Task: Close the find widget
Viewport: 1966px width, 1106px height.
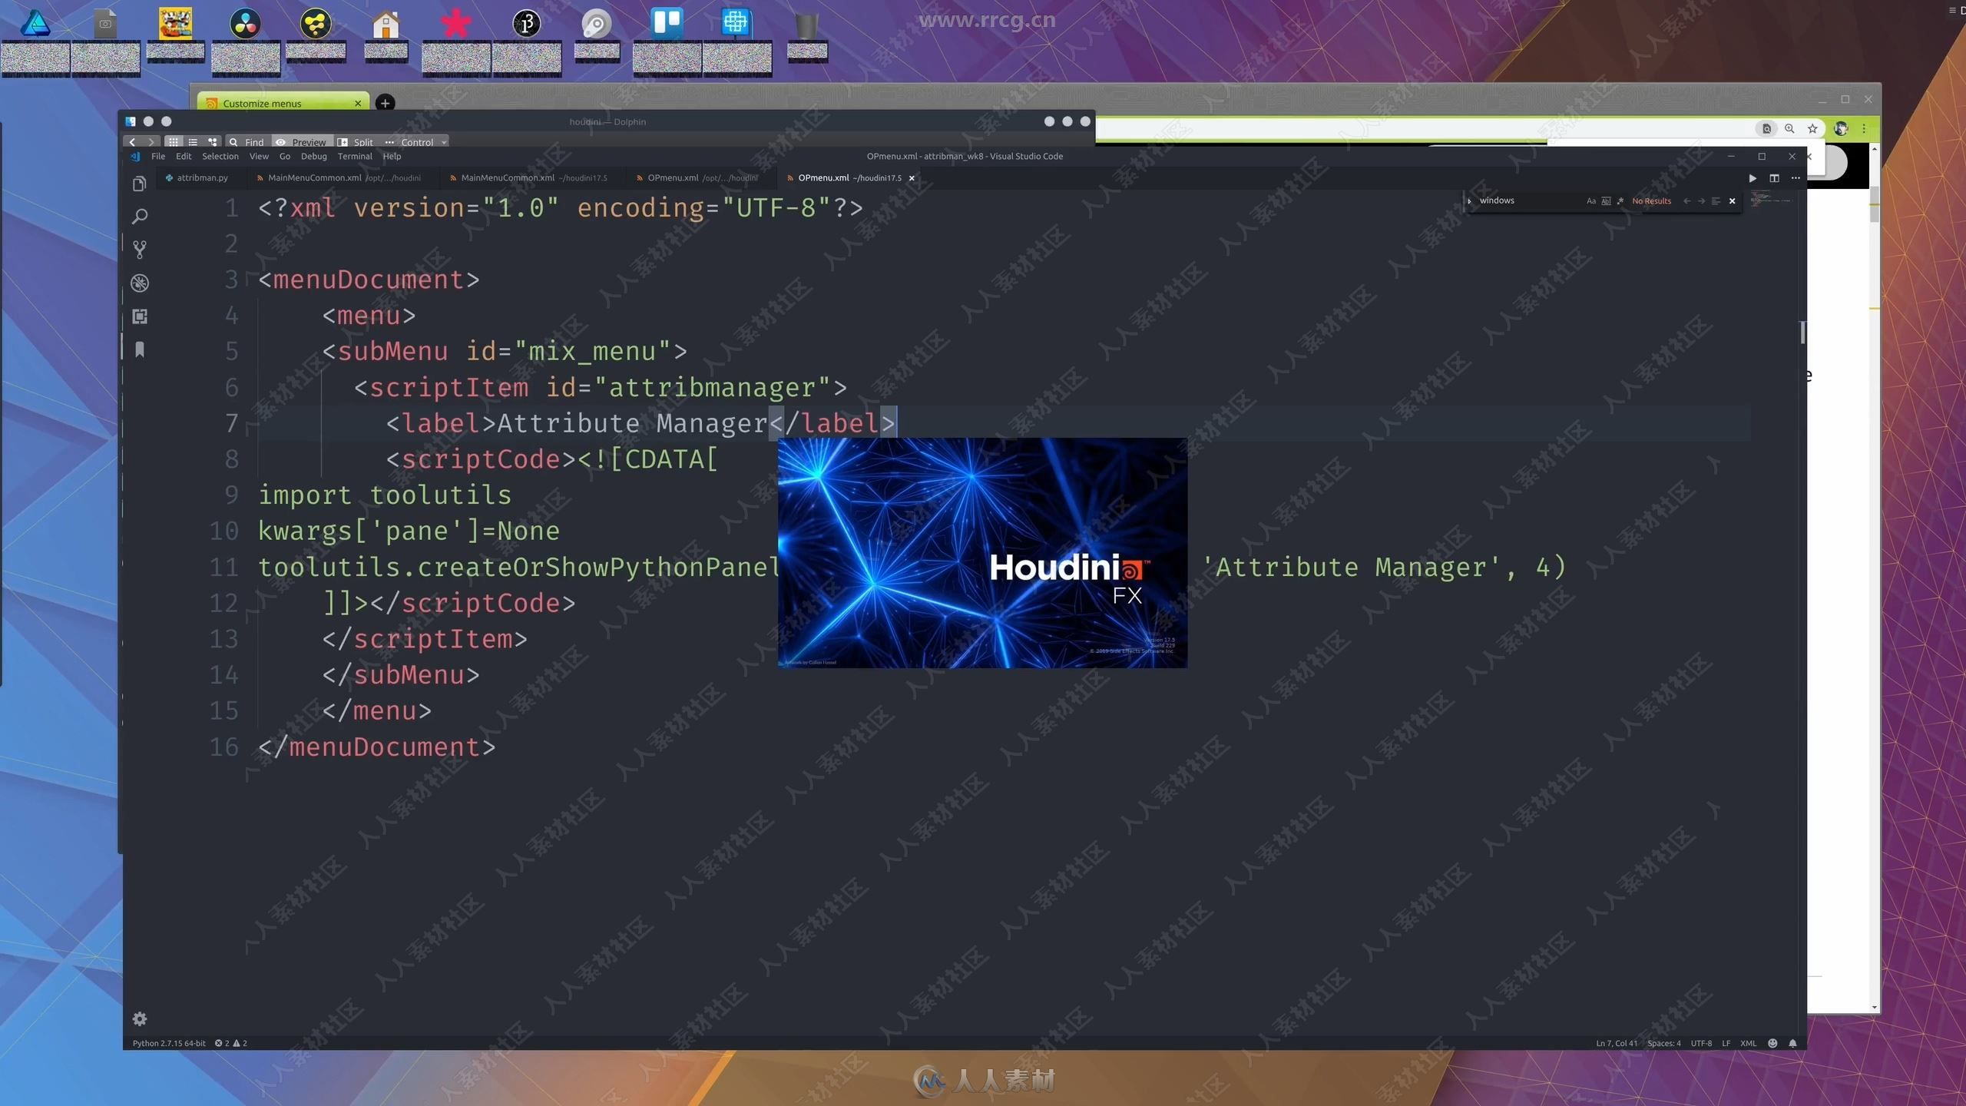Action: [1732, 201]
